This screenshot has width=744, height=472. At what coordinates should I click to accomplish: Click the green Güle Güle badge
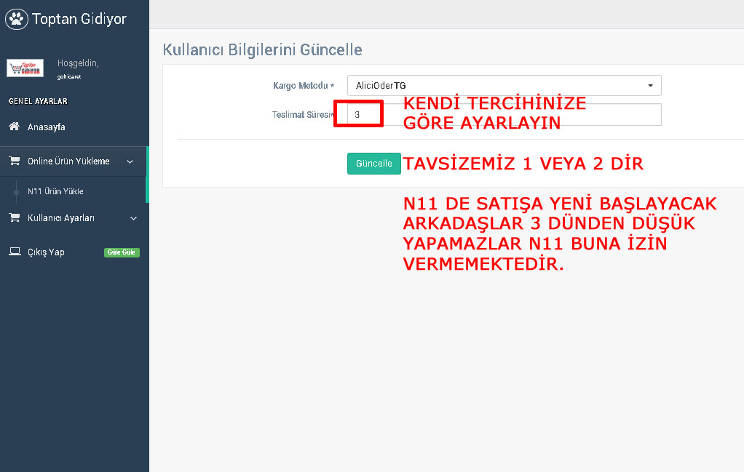point(122,252)
